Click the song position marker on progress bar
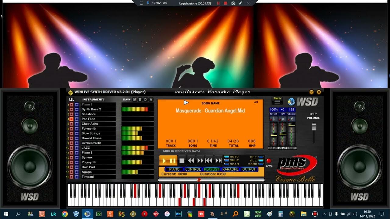 [x=199, y=180]
